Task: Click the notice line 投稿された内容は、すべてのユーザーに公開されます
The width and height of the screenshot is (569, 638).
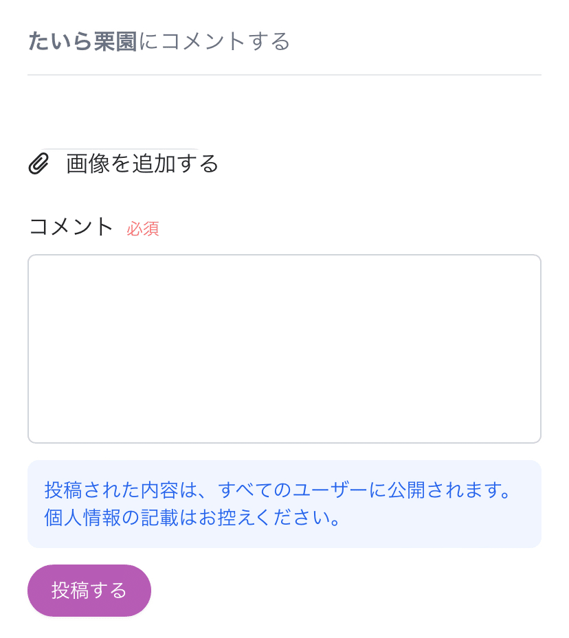Action: point(278,490)
